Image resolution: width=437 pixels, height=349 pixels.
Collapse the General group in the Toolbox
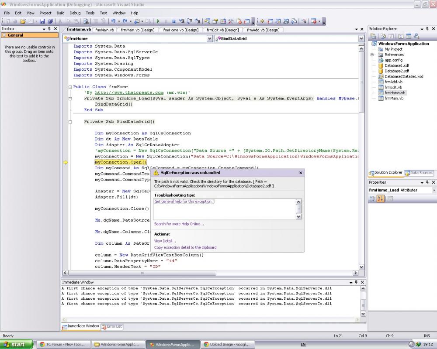(4, 35)
